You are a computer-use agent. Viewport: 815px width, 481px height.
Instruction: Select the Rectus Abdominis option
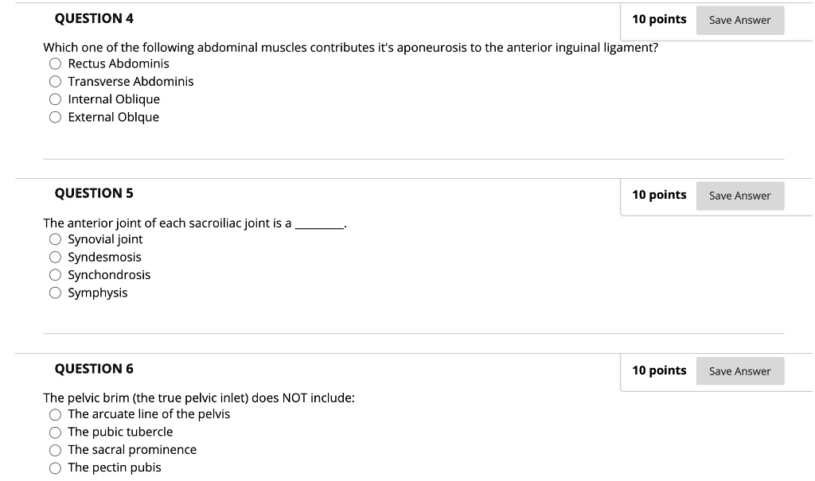(x=55, y=64)
